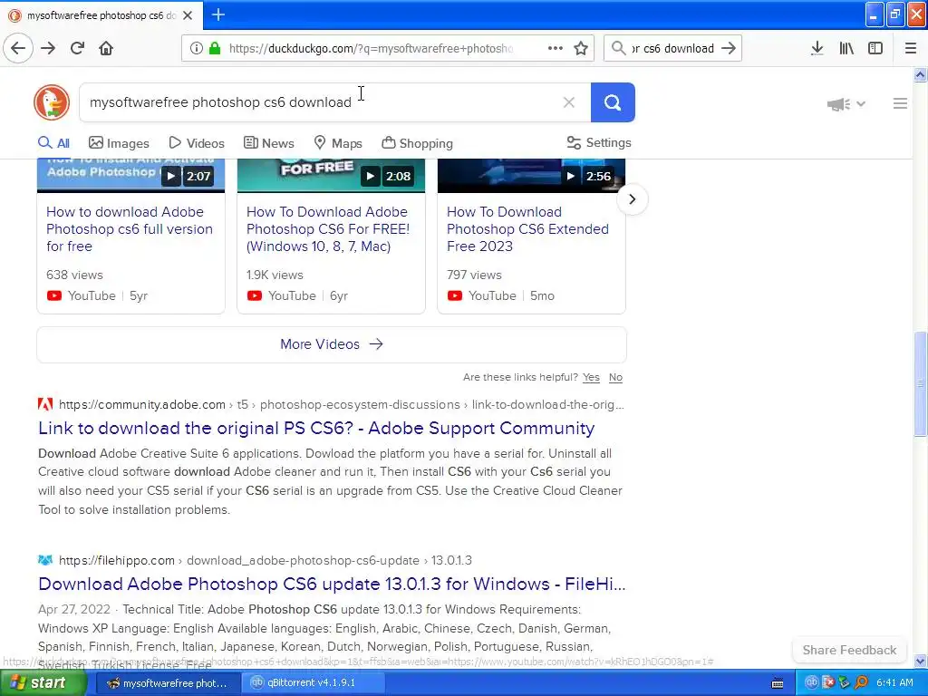Open the Downloads panel

(x=817, y=48)
